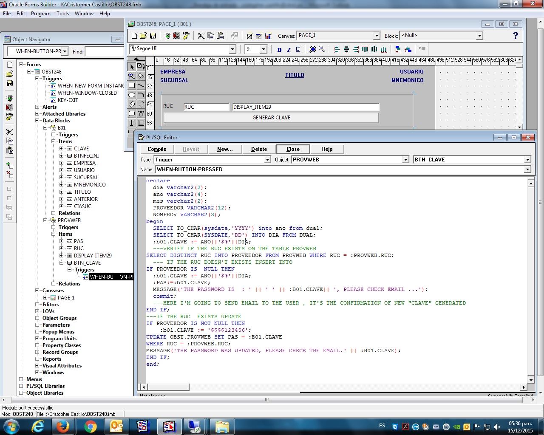Viewport: 544px width, 435px height.
Task: Click Zoom In magnifier icon
Action: [313, 49]
